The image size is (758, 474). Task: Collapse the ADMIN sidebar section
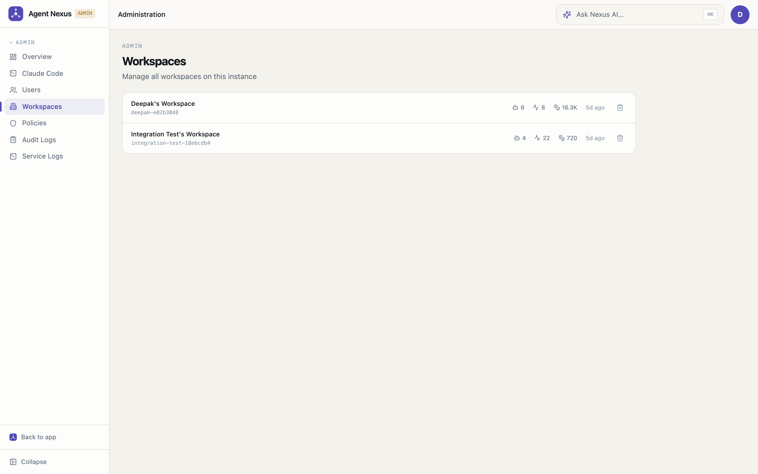(22, 42)
